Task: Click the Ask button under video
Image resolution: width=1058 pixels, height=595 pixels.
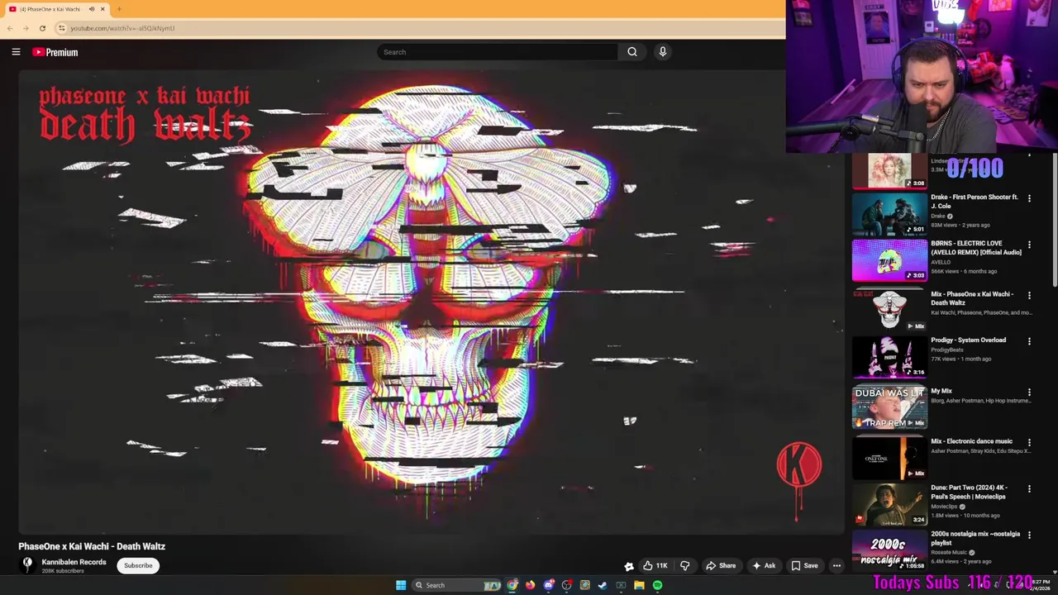Action: point(764,566)
